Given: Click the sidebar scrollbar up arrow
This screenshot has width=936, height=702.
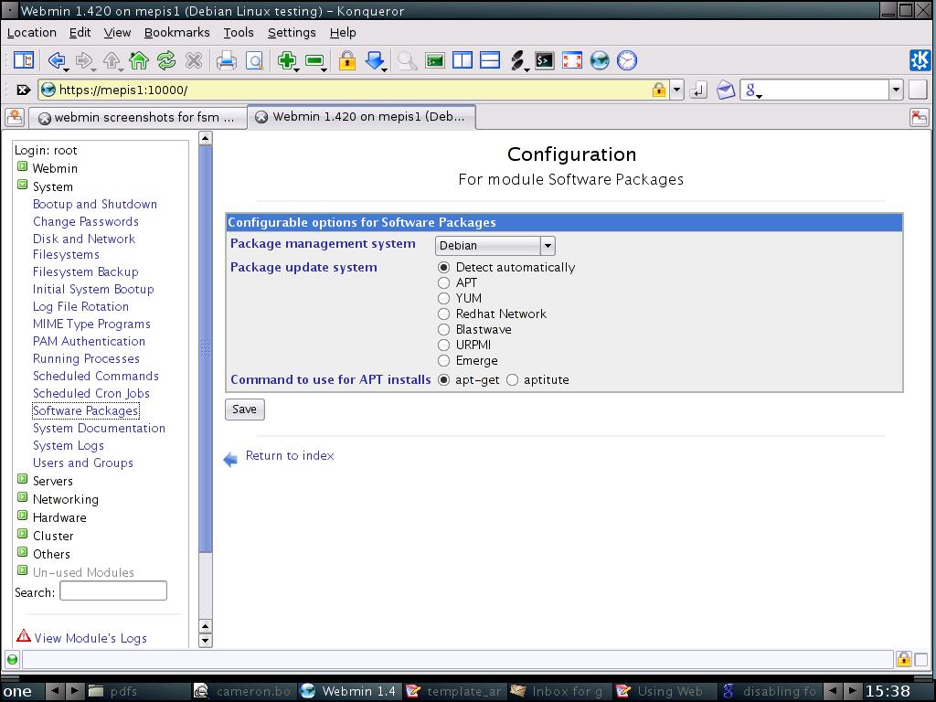Looking at the screenshot, I should tap(206, 139).
